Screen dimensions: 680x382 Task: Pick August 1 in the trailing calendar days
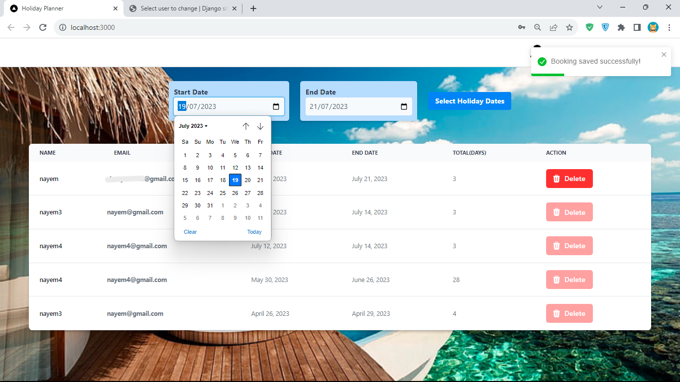223,205
